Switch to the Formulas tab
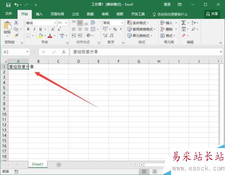This screenshot has width=225, height=175. tap(76, 14)
